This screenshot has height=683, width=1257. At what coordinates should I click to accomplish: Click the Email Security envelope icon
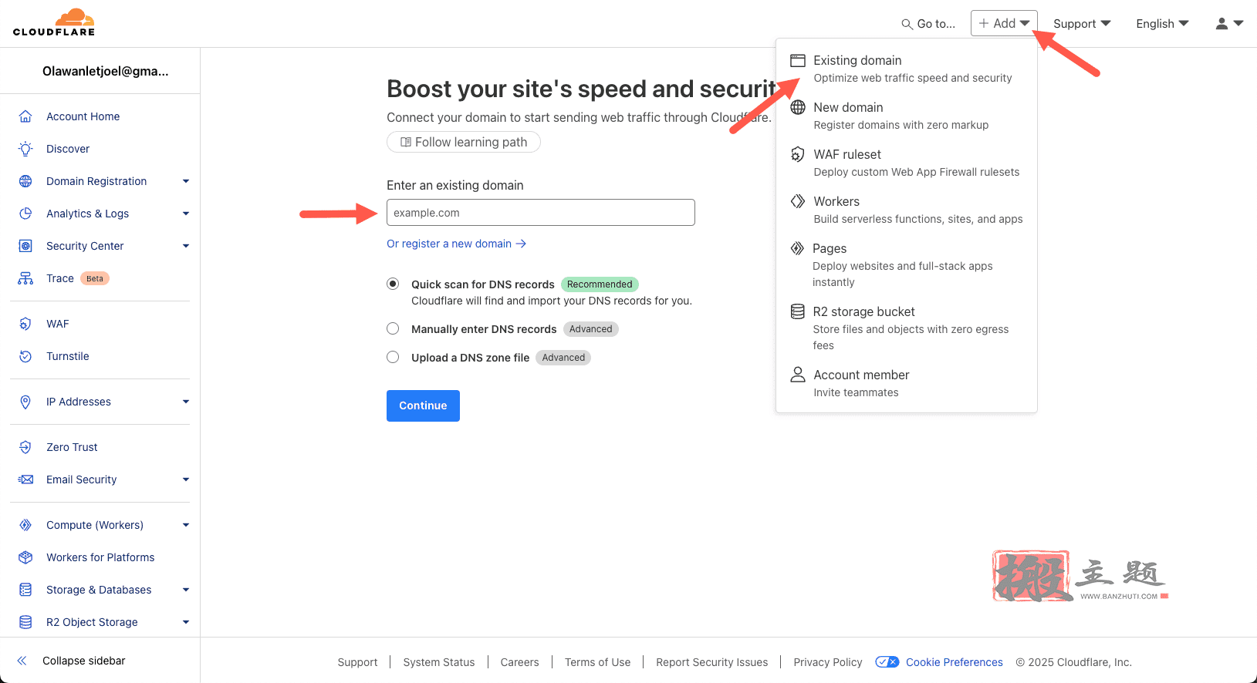coord(25,479)
